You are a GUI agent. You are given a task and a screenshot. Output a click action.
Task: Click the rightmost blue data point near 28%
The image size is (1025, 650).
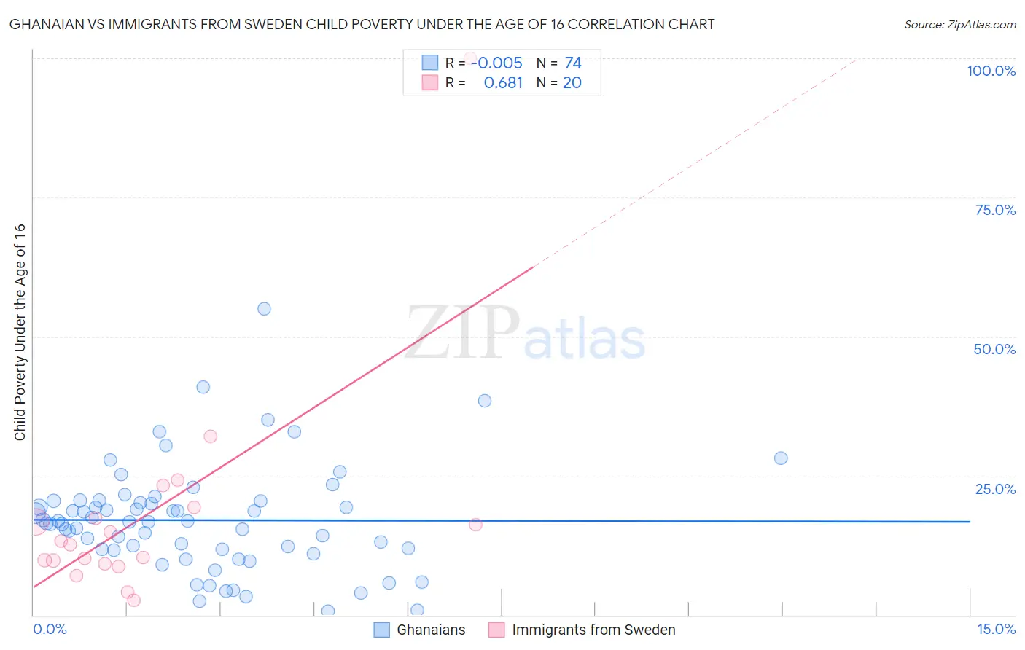click(x=781, y=458)
